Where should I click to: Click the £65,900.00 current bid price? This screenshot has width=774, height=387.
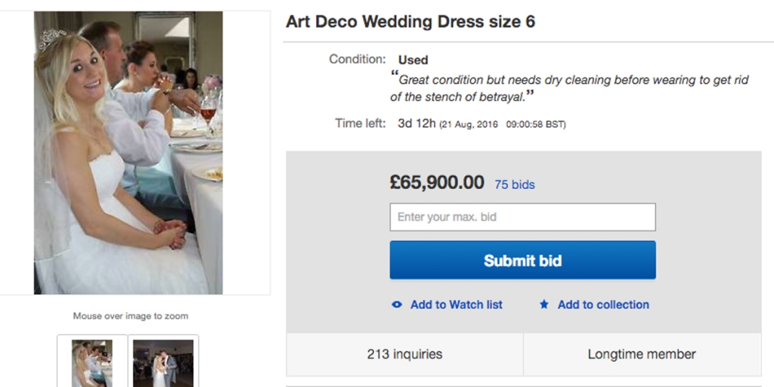(437, 182)
